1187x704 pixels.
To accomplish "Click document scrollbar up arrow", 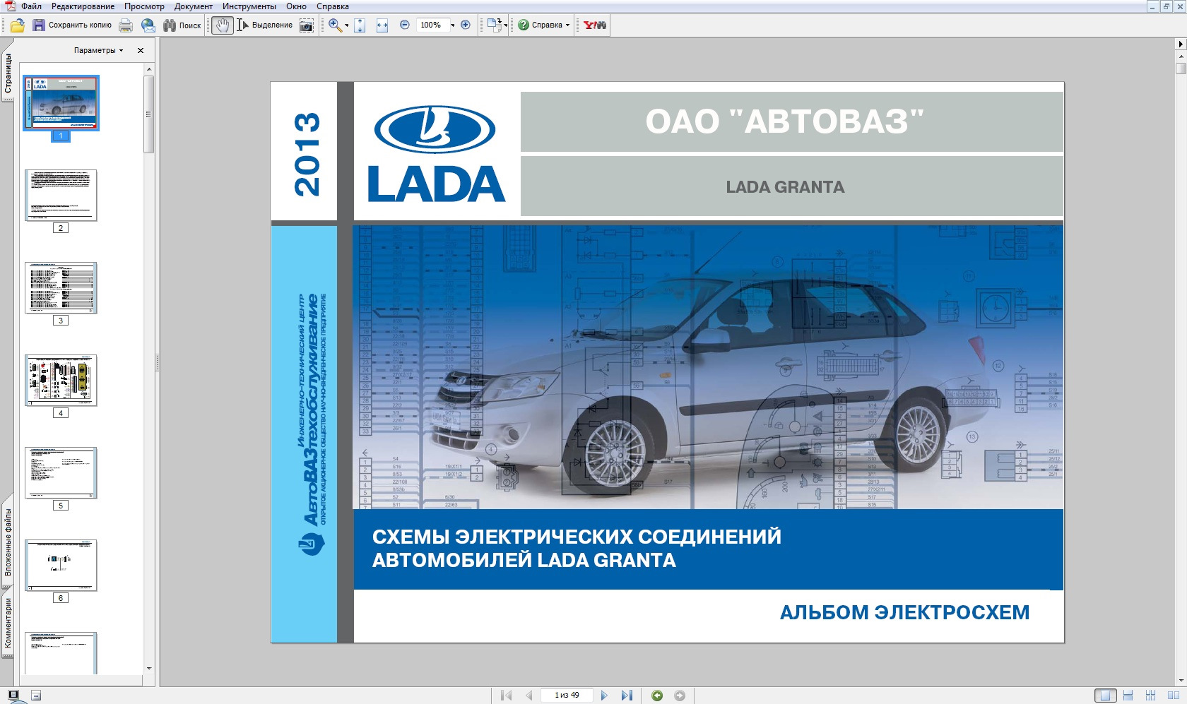I will tap(1181, 56).
